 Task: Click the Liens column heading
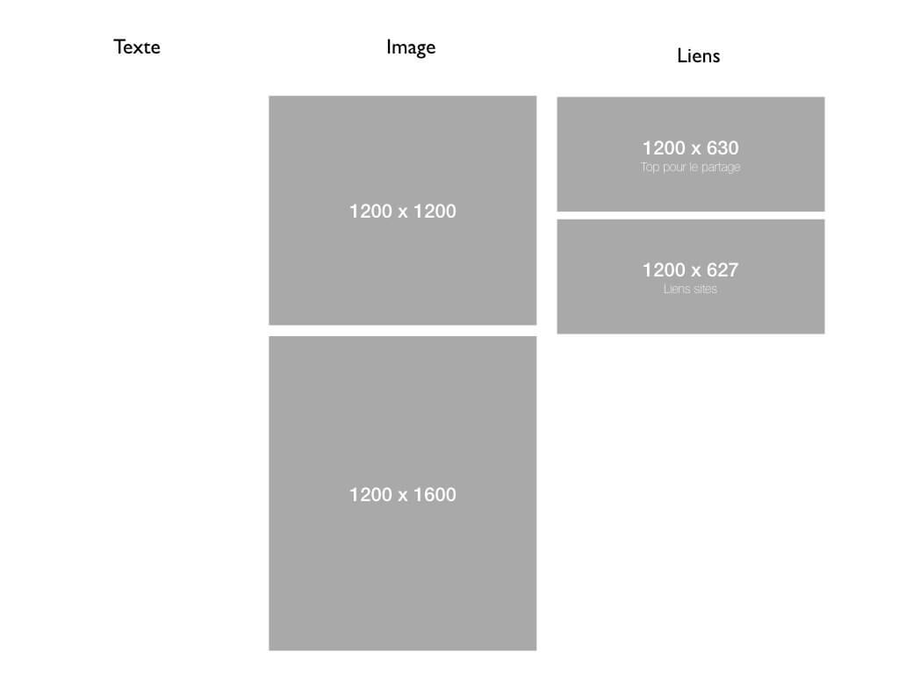pyautogui.click(x=699, y=55)
